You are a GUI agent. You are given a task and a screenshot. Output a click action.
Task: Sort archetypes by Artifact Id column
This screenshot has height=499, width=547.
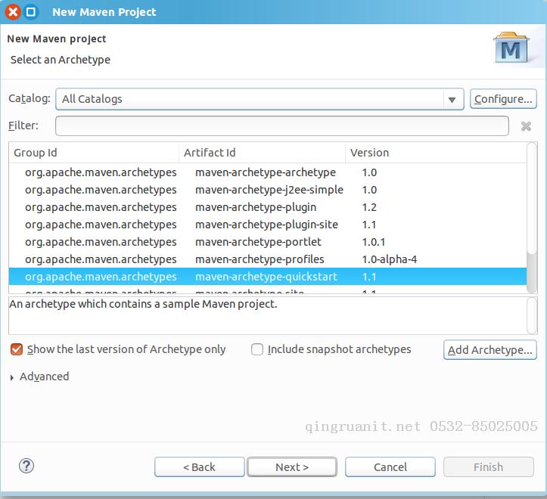[x=262, y=153]
